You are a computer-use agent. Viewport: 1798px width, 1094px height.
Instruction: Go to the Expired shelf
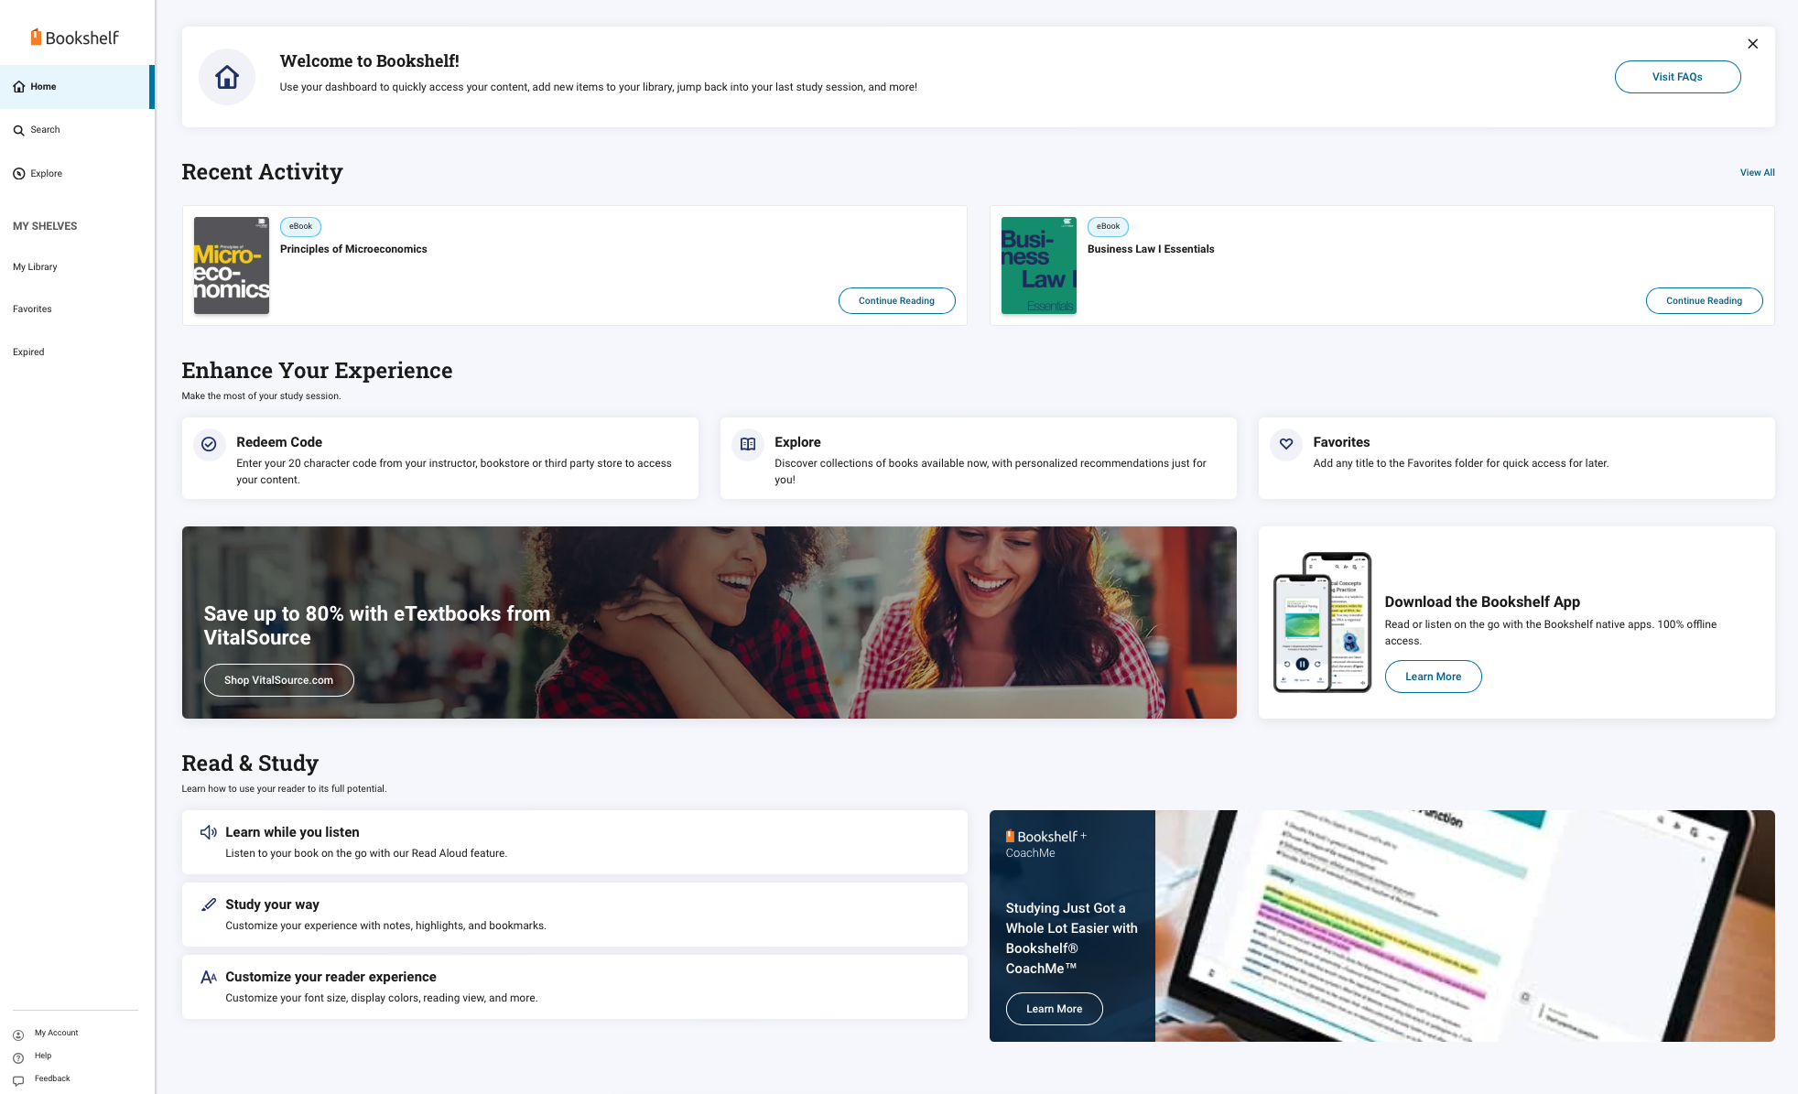point(28,352)
